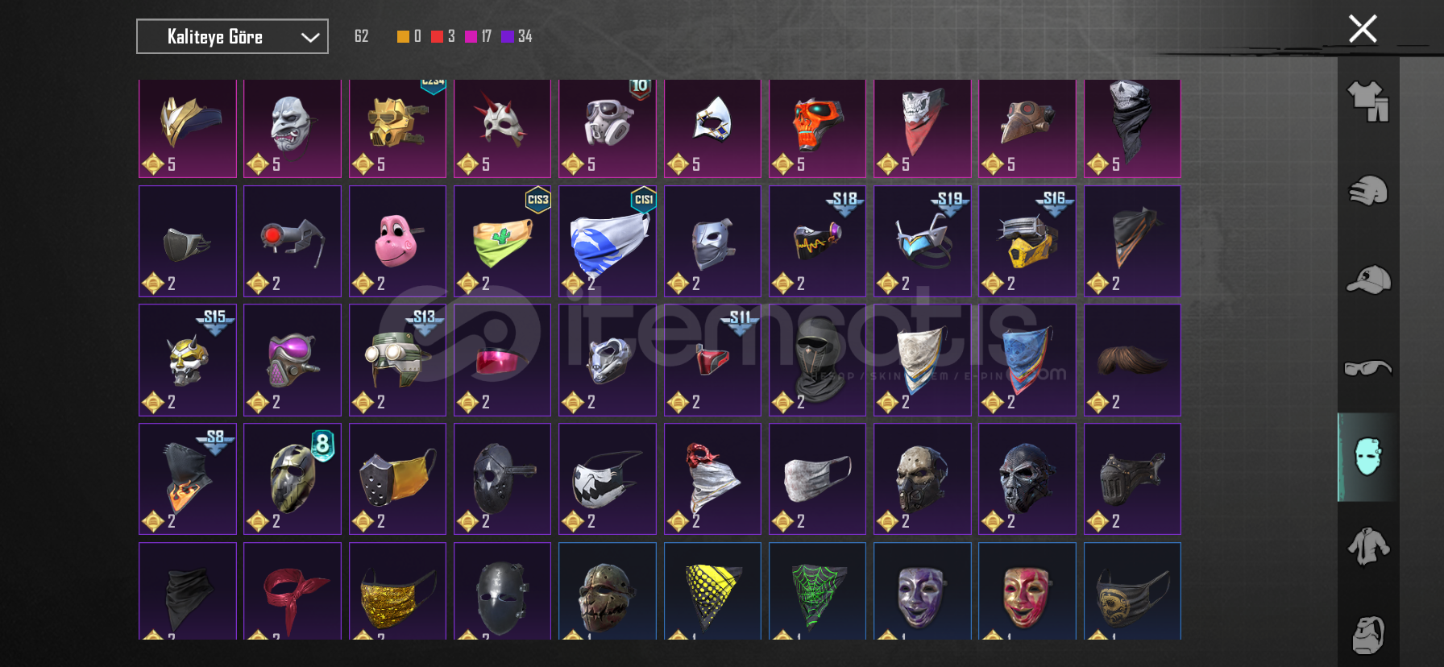Open the jacket category icon
The width and height of the screenshot is (1444, 667).
pyautogui.click(x=1368, y=546)
